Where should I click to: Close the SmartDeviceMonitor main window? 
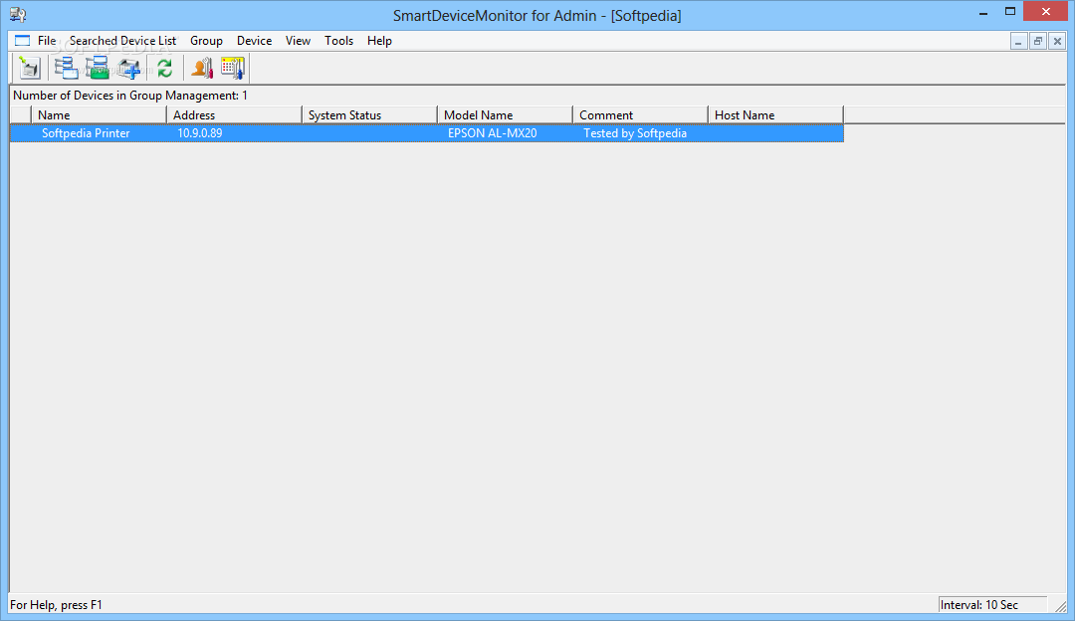pos(1045,12)
